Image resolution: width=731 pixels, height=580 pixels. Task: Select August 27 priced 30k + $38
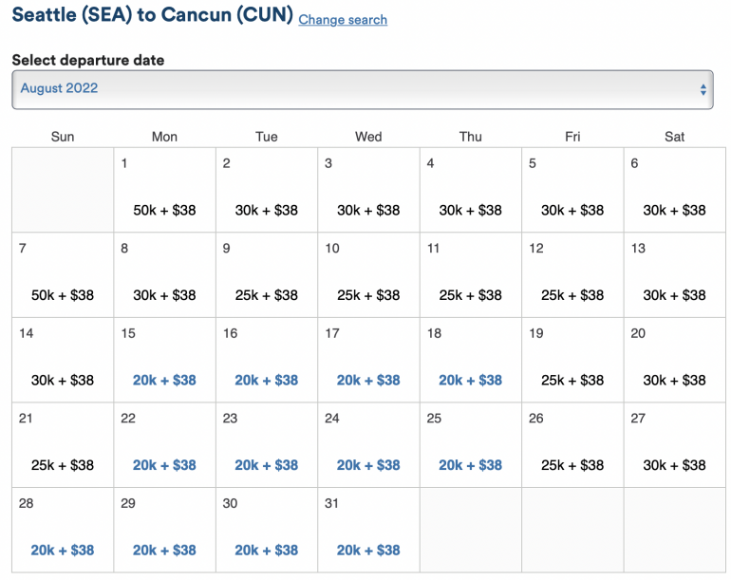click(x=674, y=465)
